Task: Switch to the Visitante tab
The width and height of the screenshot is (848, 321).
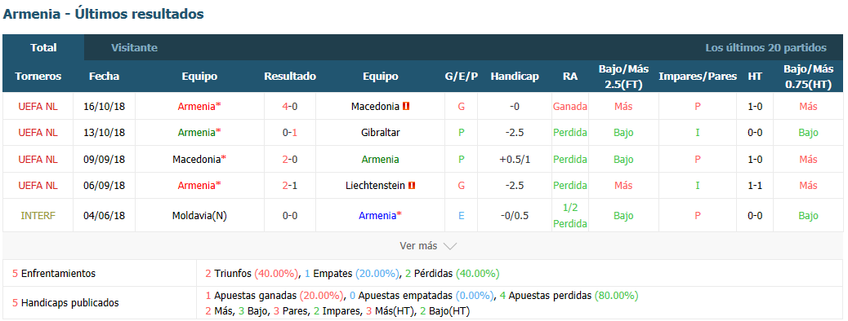Action: coord(134,47)
